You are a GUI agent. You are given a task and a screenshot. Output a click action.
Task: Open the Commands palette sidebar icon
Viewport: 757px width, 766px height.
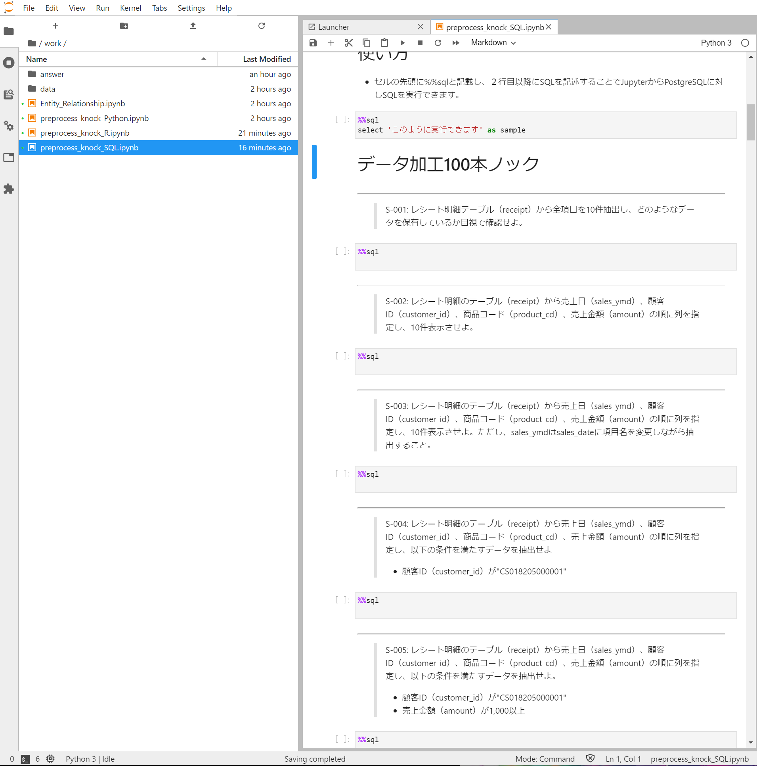point(9,94)
